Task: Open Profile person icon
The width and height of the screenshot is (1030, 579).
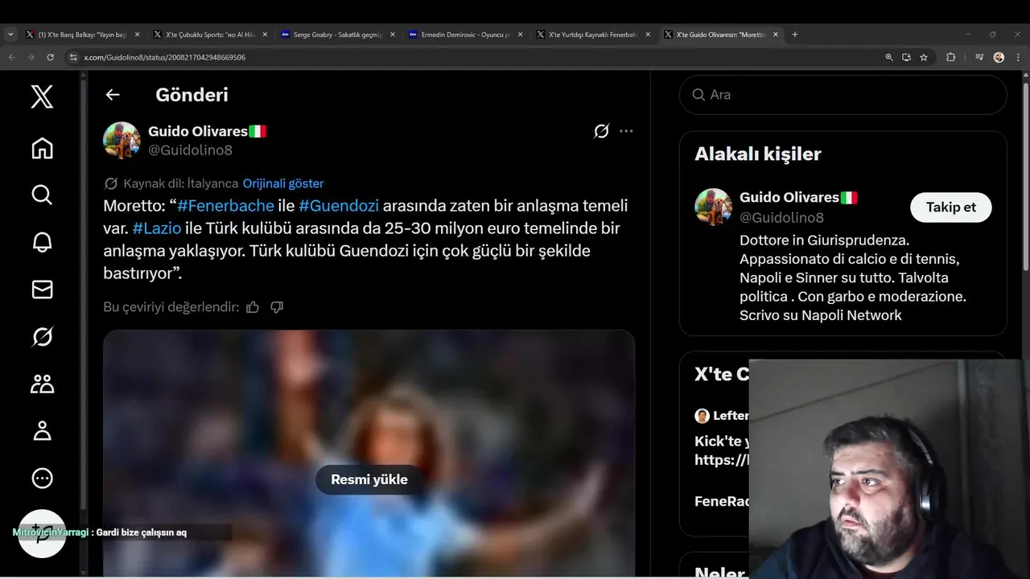Action: pyautogui.click(x=42, y=430)
